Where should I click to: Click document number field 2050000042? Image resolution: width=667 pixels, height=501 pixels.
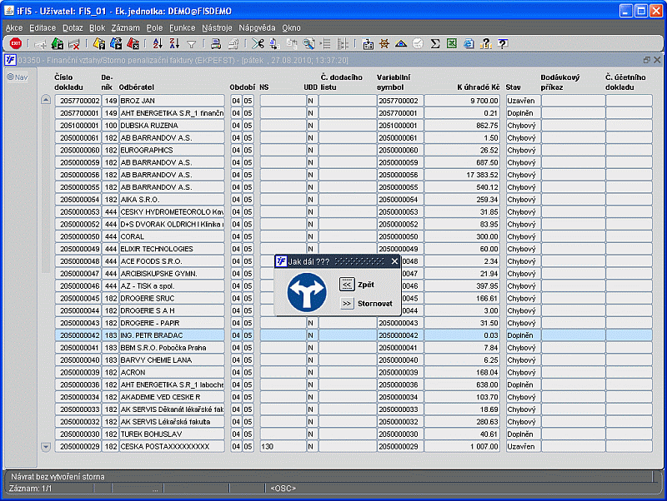(78, 335)
